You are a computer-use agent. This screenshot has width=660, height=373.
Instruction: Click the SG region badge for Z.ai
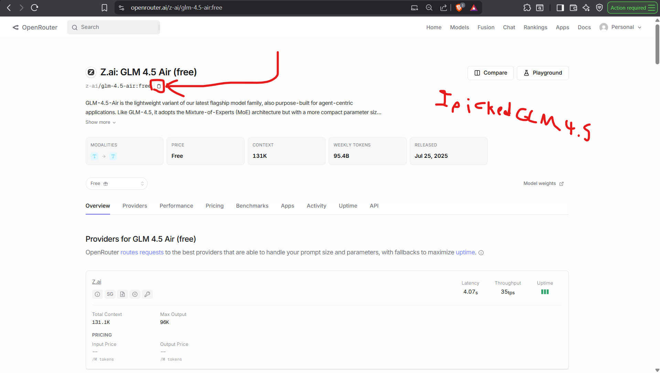click(110, 294)
